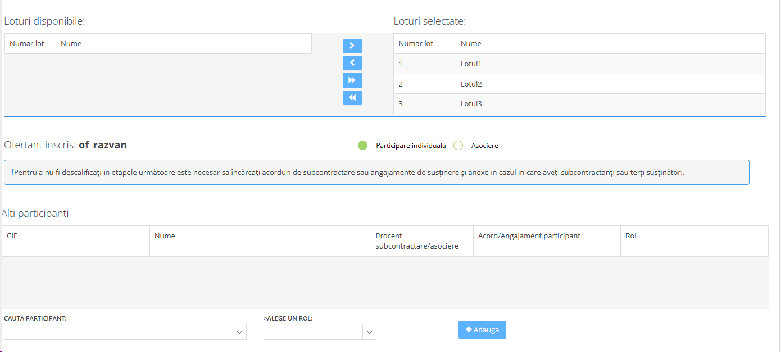Sort by Numar lot in Loturi disponibile
The image size is (781, 352).
click(x=27, y=44)
